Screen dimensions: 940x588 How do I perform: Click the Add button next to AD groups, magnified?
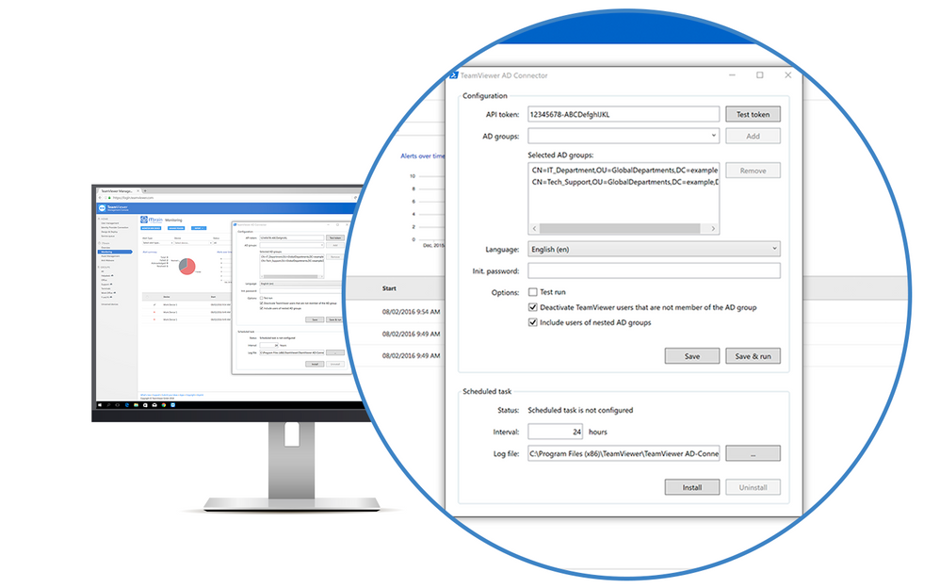(753, 137)
